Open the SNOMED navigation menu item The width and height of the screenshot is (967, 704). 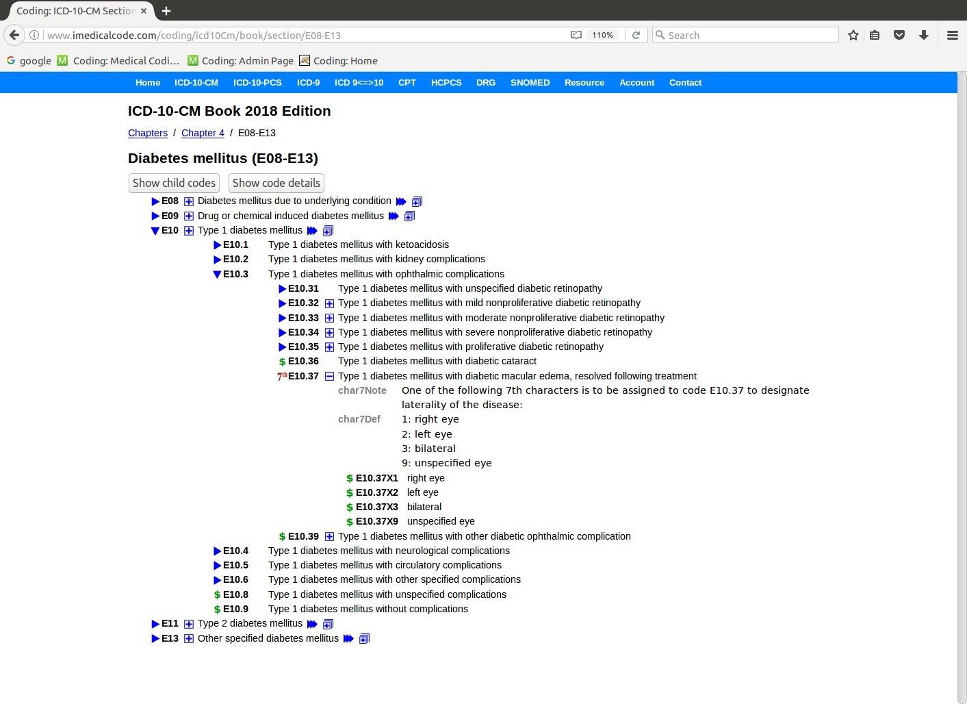[x=530, y=82]
